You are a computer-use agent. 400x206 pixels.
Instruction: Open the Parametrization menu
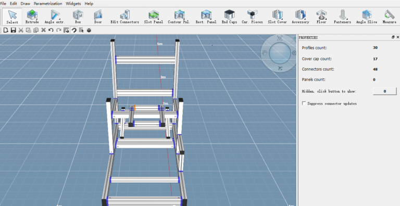pyautogui.click(x=48, y=4)
